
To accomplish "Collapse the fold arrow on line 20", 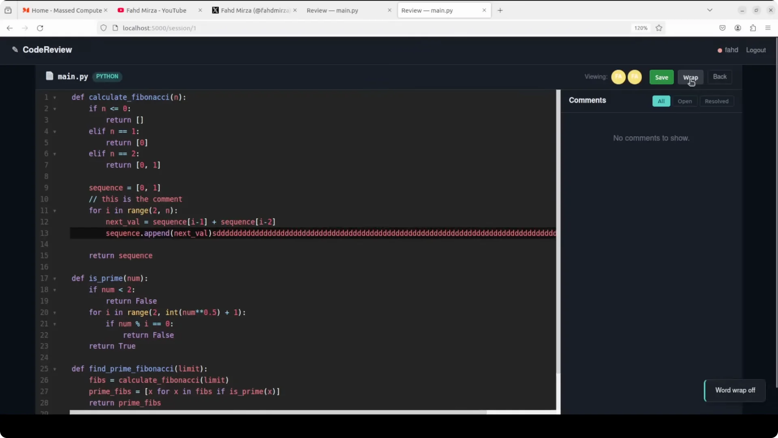I will click(x=55, y=313).
